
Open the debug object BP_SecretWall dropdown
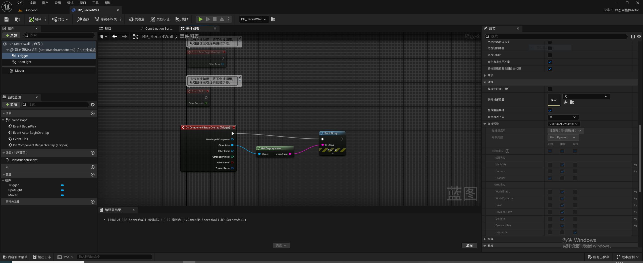253,19
